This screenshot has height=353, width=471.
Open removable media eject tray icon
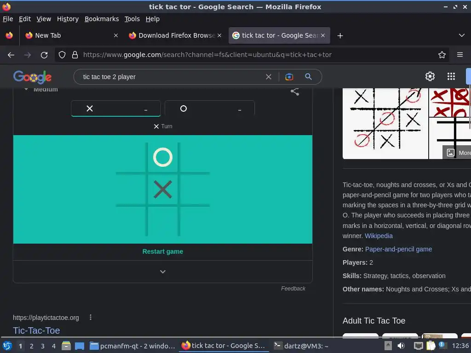388,346
